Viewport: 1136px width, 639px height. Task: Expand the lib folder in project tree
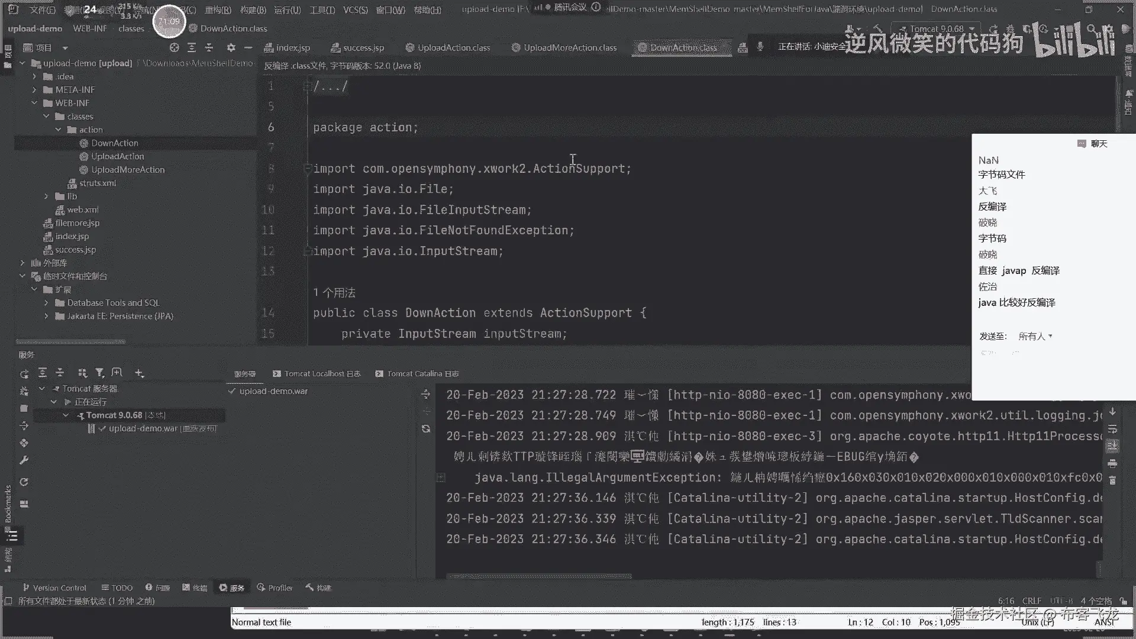click(x=46, y=196)
